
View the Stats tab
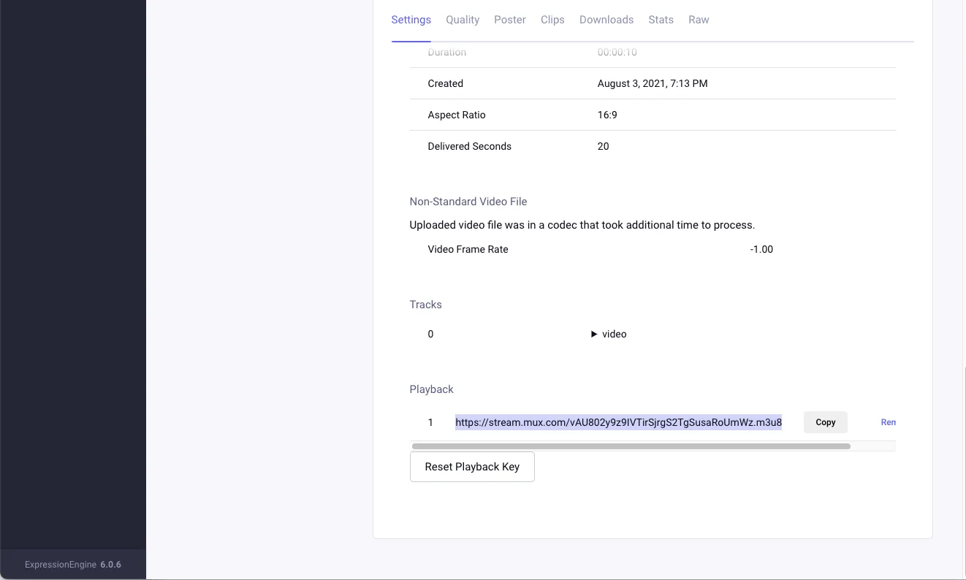point(661,20)
